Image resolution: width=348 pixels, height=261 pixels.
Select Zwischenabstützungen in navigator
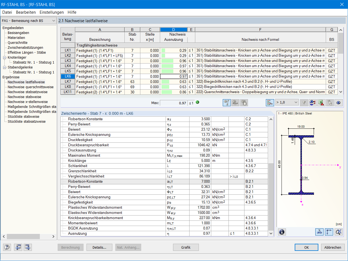click(25, 48)
